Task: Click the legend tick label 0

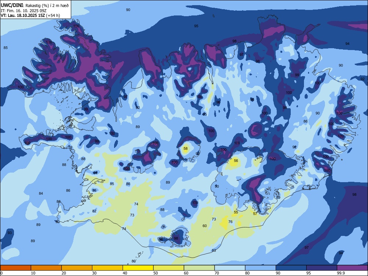Action: [1, 273]
